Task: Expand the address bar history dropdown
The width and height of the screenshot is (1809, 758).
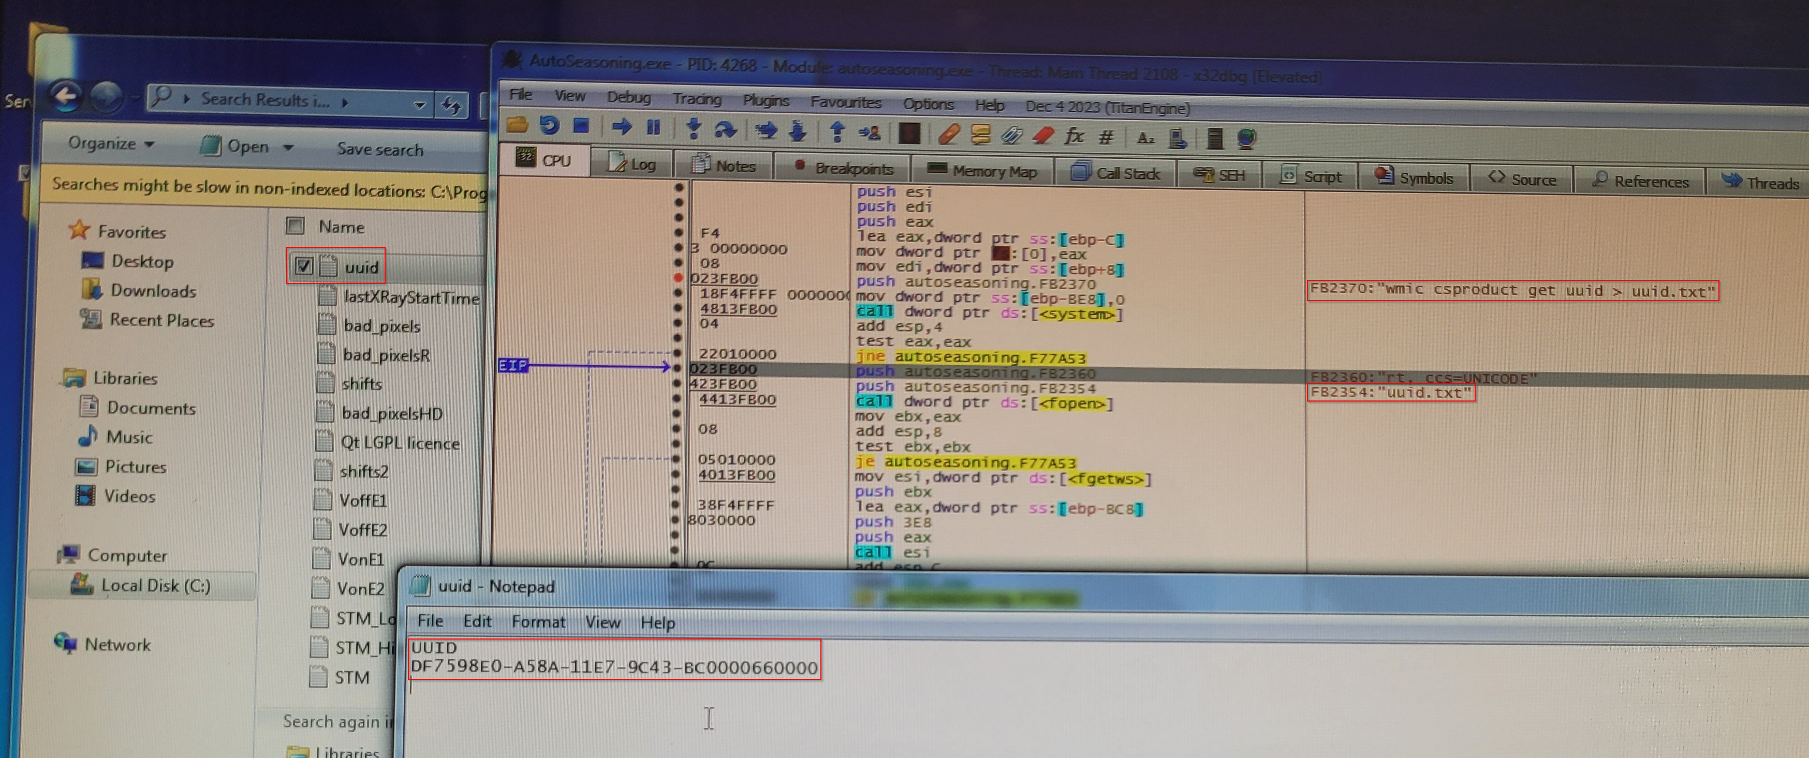Action: tap(419, 105)
